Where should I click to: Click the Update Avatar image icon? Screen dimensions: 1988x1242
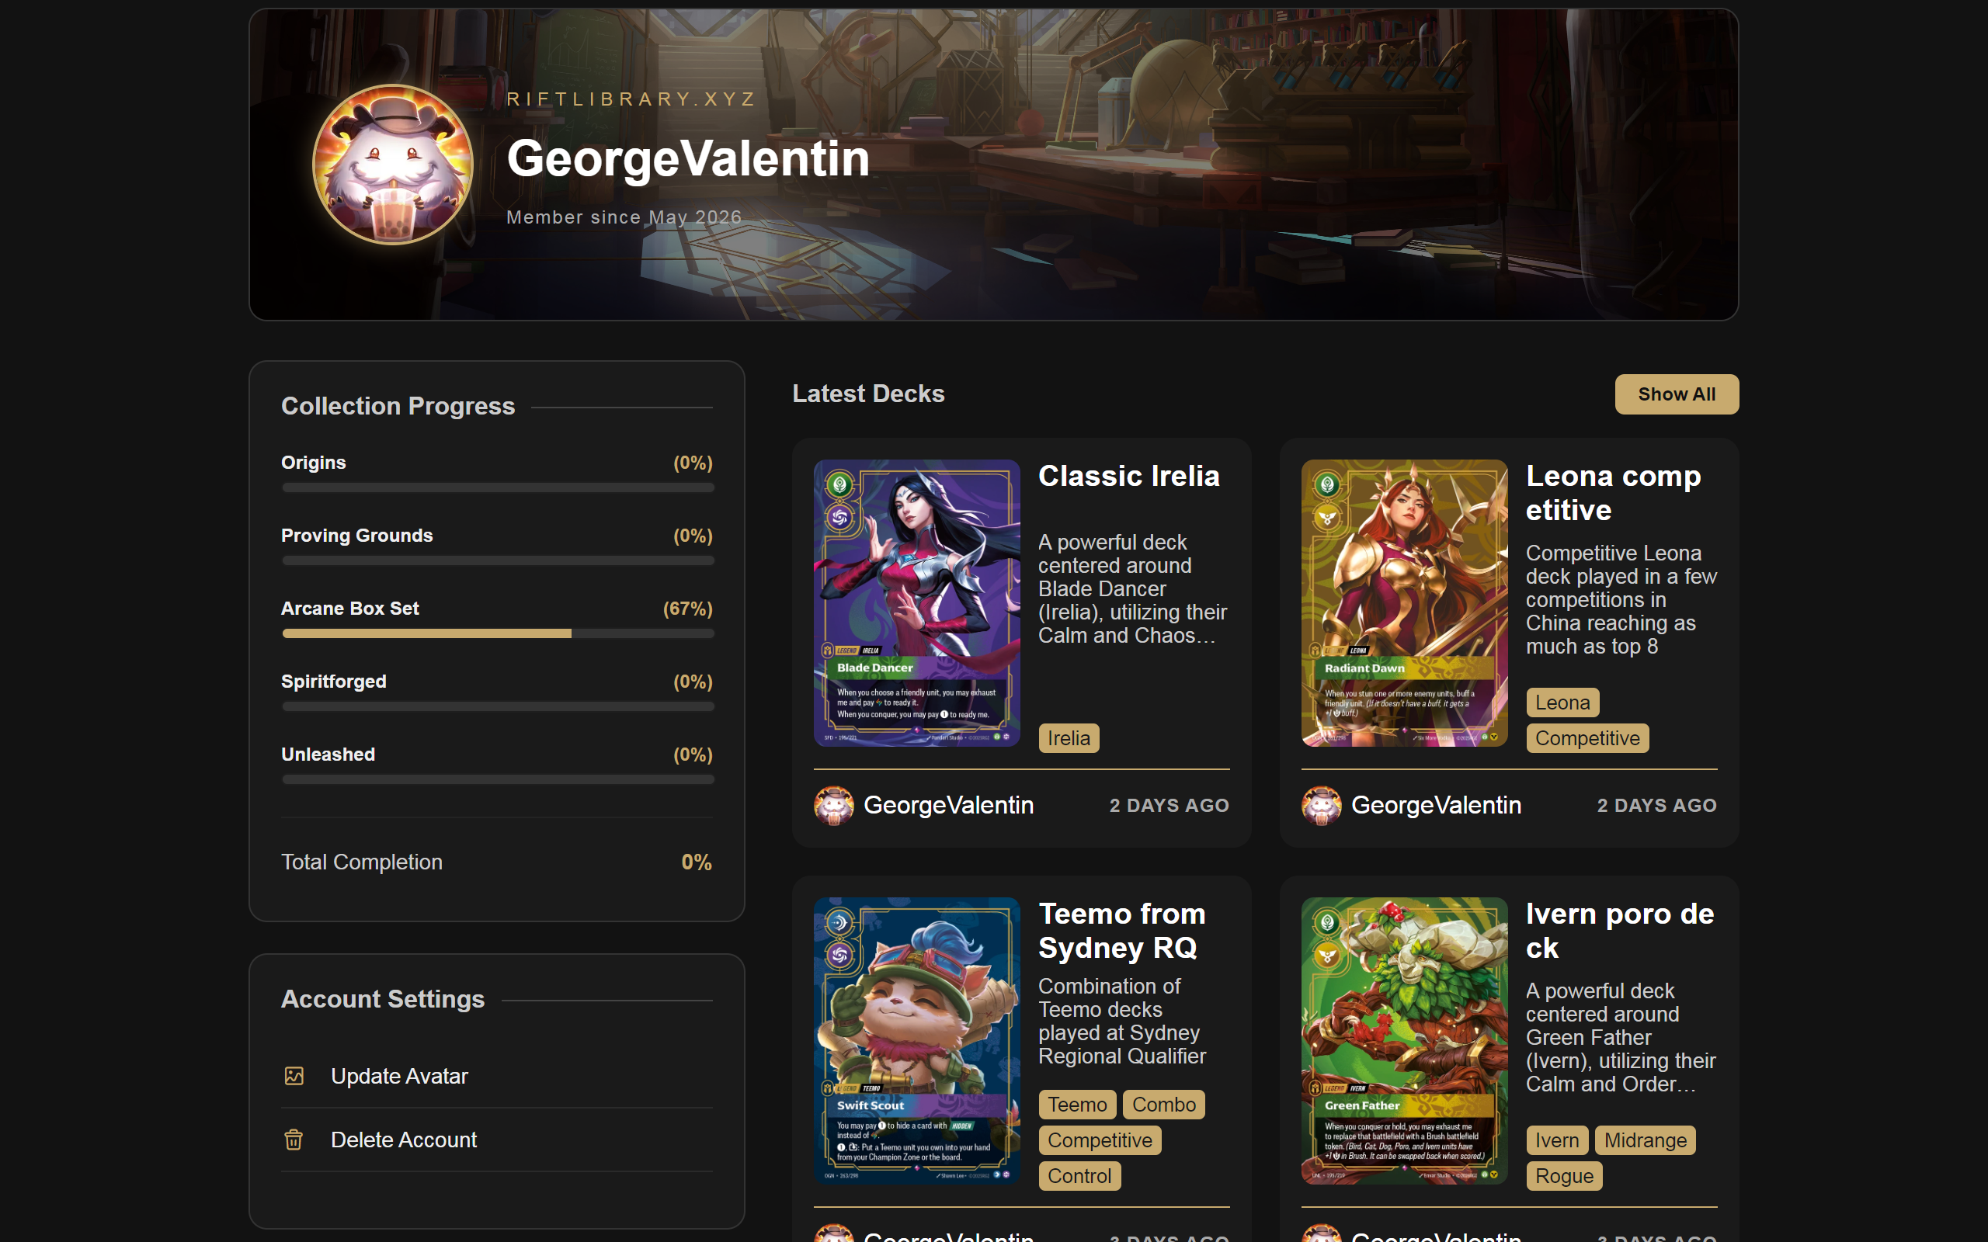(294, 1076)
